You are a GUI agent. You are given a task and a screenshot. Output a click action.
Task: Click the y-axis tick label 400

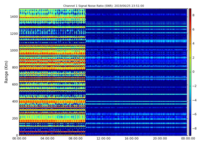coord(15,101)
